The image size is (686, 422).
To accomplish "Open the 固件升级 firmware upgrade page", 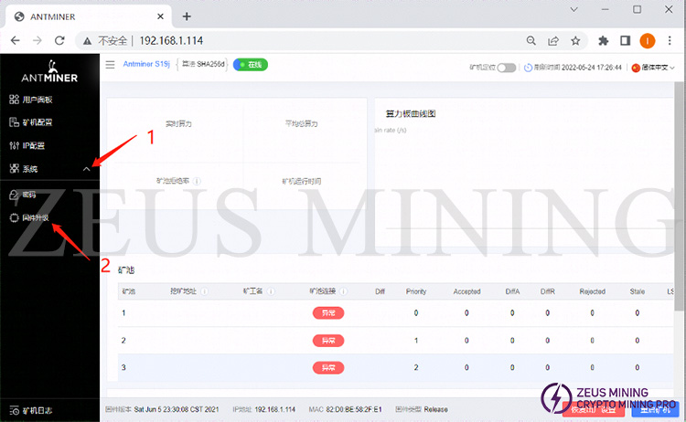I will (34, 218).
